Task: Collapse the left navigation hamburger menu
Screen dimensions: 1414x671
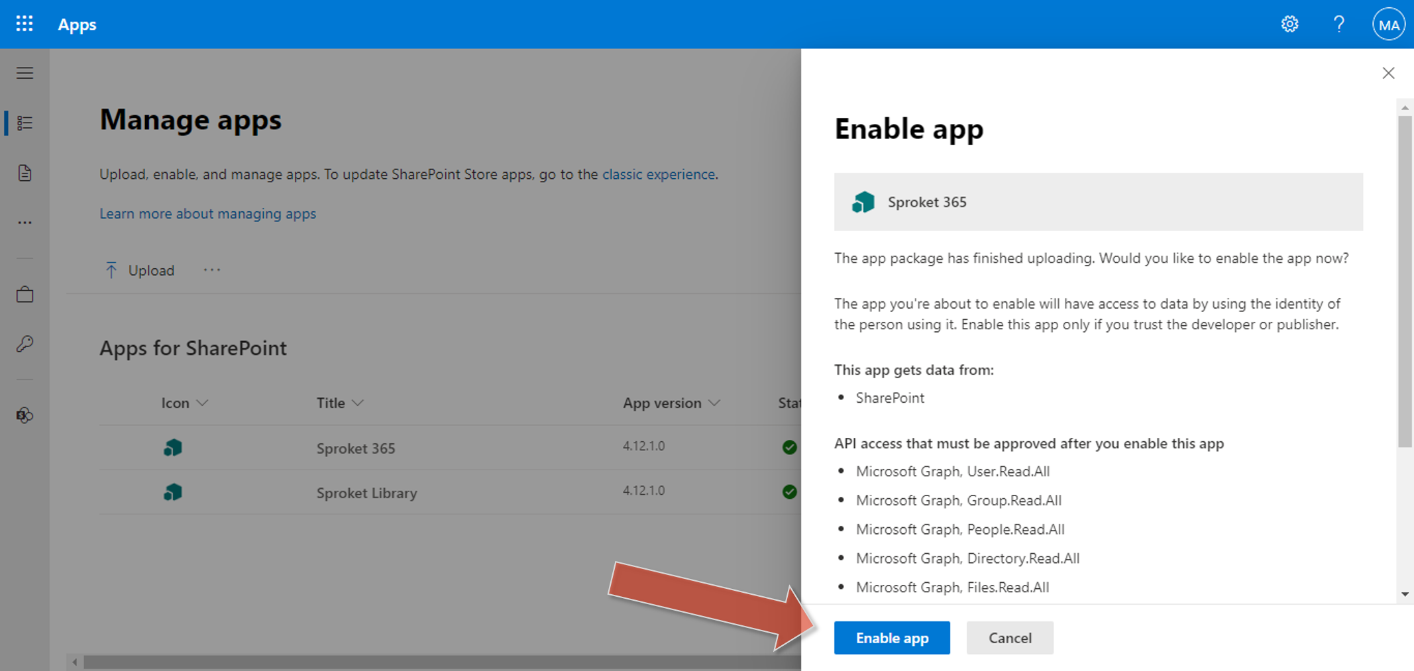Action: tap(25, 73)
